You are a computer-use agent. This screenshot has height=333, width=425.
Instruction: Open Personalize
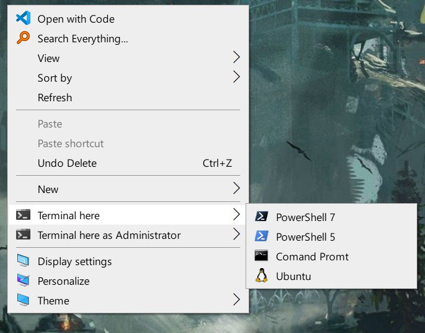[x=128, y=281]
